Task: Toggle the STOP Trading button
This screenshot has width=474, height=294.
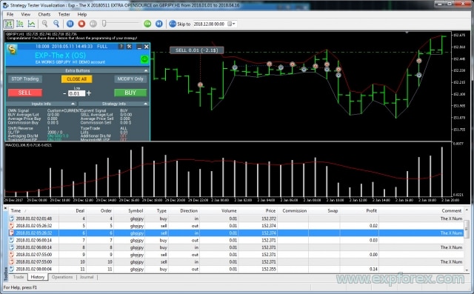Action: point(25,78)
